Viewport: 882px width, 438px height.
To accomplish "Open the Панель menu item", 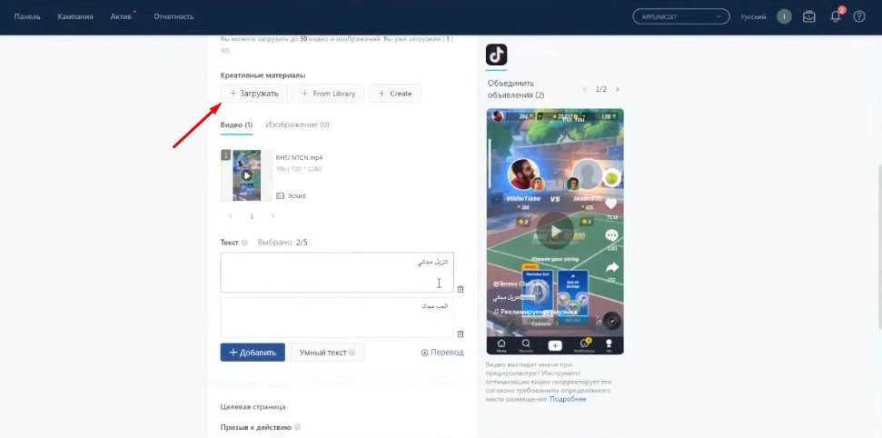I will coord(27,17).
